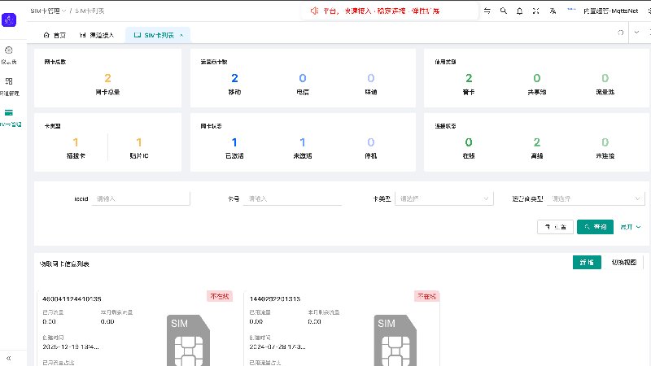Click the 网卡总量 count of 2
Viewport: 651px width, 366px height.
(x=107, y=78)
